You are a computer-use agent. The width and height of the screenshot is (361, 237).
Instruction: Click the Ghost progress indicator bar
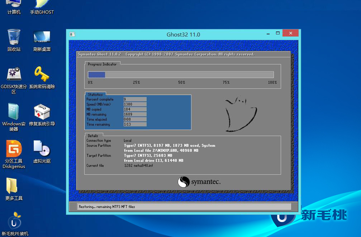point(181,74)
